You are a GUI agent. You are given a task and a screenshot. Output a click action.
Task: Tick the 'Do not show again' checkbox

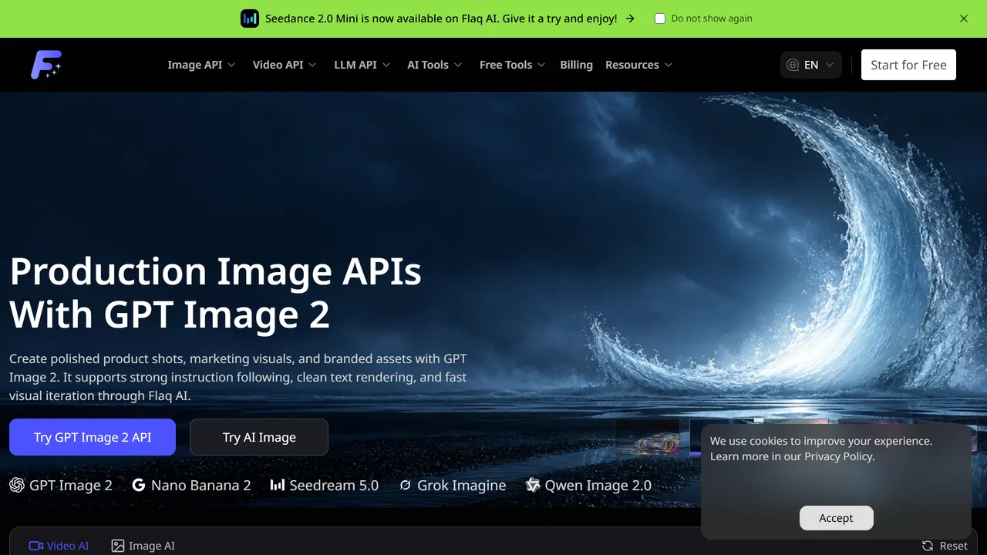coord(660,18)
